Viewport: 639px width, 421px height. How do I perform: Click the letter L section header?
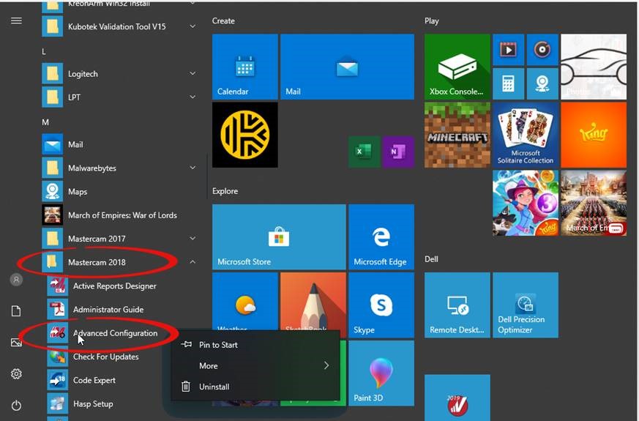(x=44, y=52)
